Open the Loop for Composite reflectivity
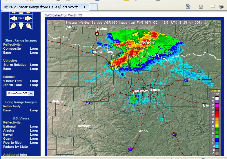The width and height of the screenshot is (227, 159). [34, 48]
